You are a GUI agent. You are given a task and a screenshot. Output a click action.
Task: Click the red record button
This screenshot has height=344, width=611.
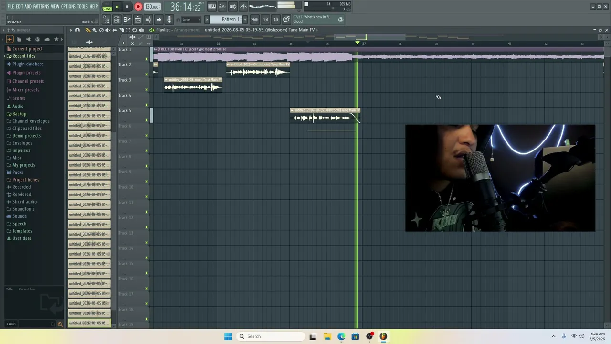point(138,7)
